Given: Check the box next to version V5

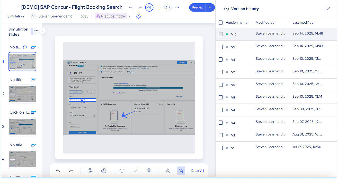Looking at the screenshot, I should click(221, 97).
